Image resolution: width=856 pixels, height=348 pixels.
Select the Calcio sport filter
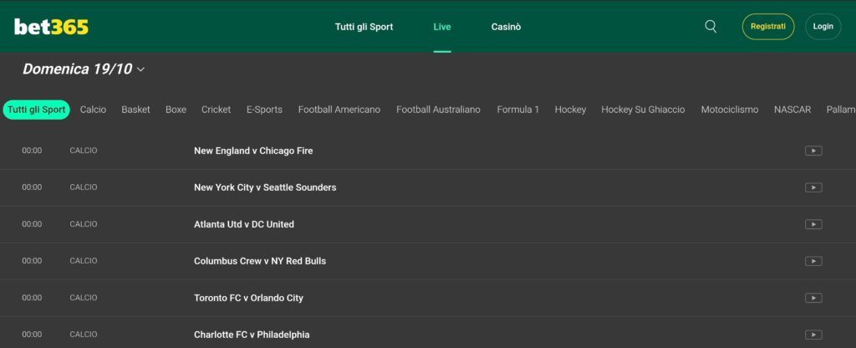pos(93,110)
